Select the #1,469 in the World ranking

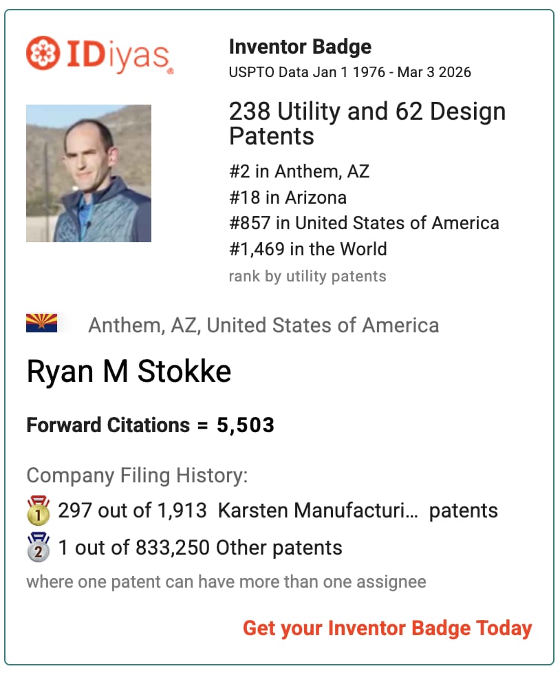point(308,249)
